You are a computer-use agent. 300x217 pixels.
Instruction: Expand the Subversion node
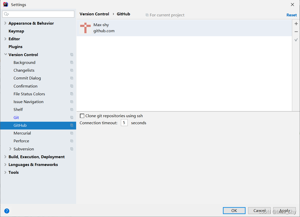(x=10, y=149)
